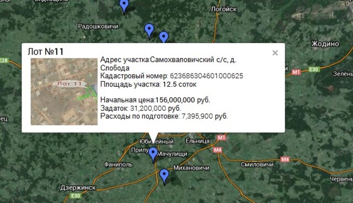Image resolution: width=353 pixels, height=203 pixels.
Task: Click the E30 shield below Дзержинск
Action: 76,196
